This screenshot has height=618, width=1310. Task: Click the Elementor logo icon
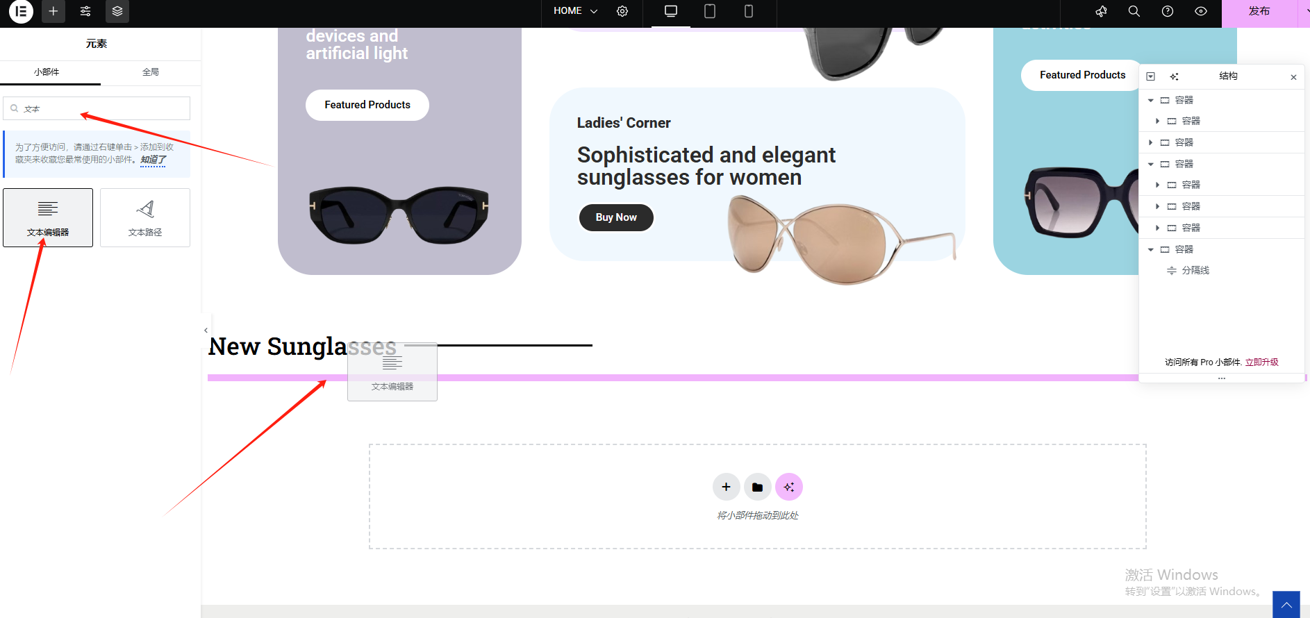[21, 12]
